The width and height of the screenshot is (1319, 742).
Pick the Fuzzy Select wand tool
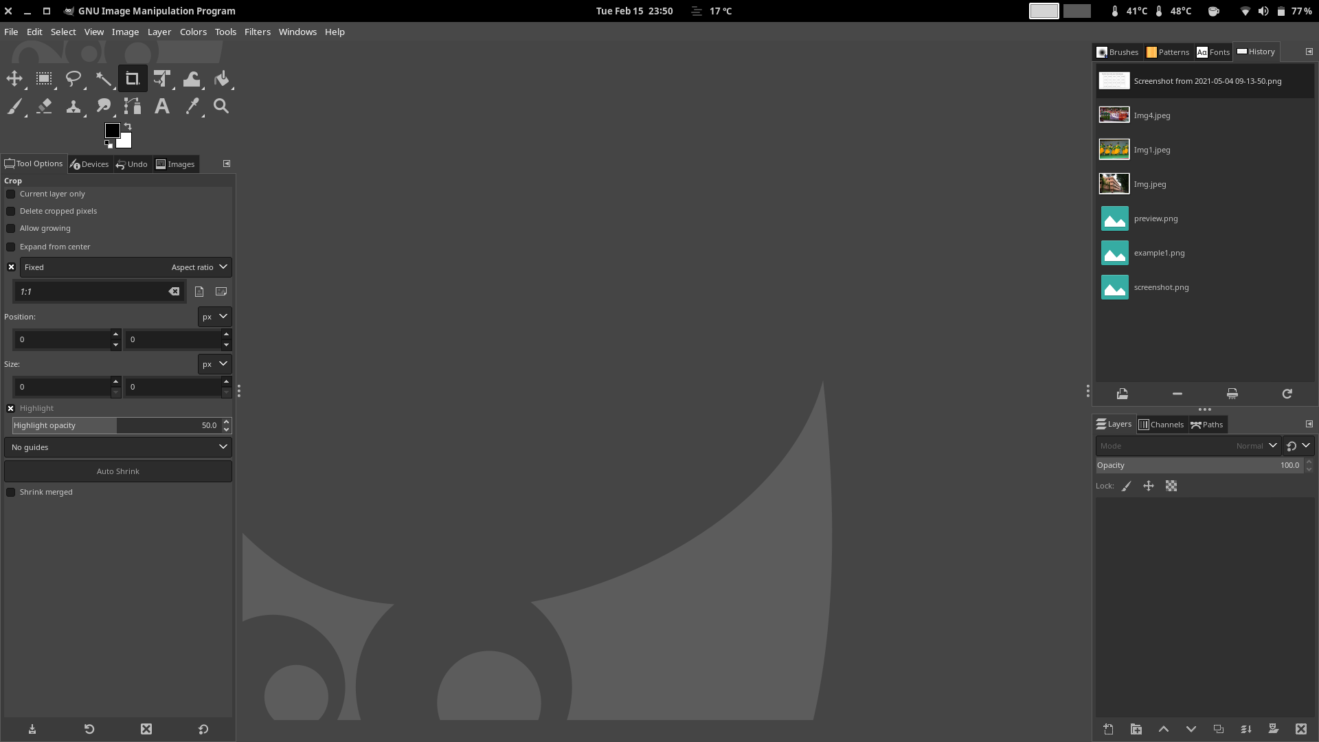(103, 79)
